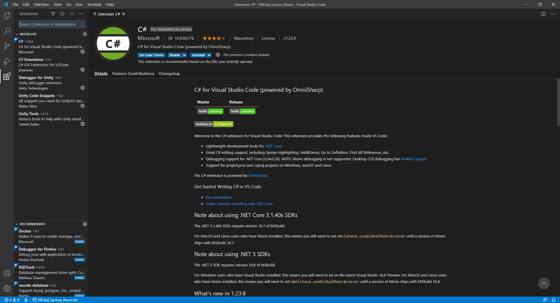Click the errors and warnings status item
The image size is (560, 303).
tap(12, 300)
